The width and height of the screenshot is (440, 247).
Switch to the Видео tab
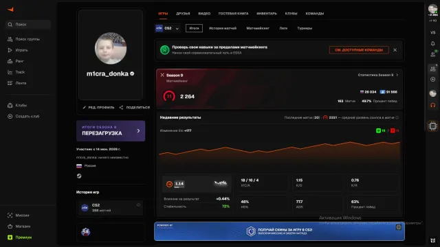[x=204, y=14]
